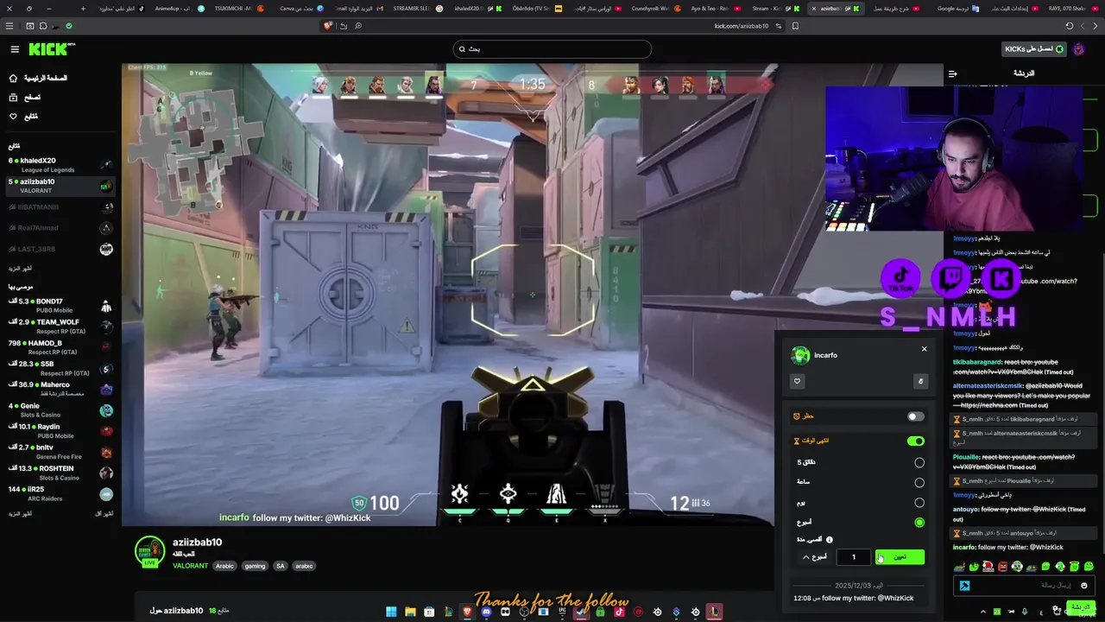
Task: Click the VALORANT category link
Action: (190, 566)
